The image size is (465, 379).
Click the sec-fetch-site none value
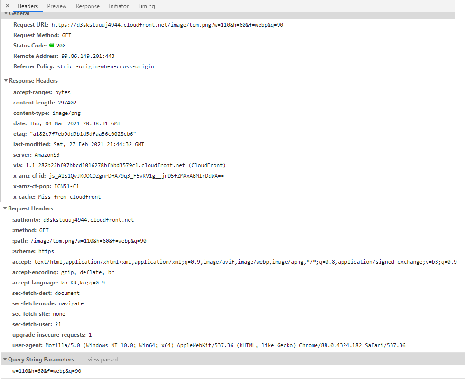click(x=59, y=314)
